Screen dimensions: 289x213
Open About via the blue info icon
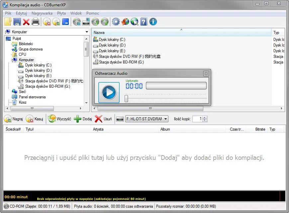click(153, 22)
